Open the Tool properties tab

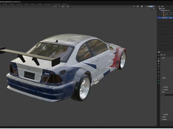[x=159, y=55]
